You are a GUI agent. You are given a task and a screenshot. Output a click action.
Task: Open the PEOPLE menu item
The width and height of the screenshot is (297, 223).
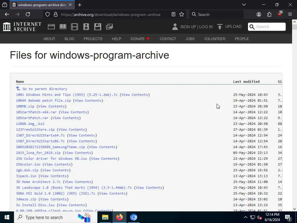[x=242, y=39]
